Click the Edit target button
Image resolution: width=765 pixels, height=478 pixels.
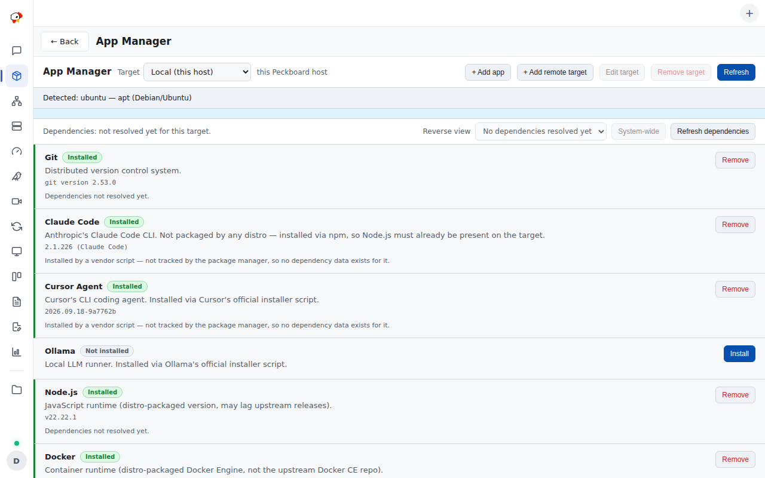622,72
